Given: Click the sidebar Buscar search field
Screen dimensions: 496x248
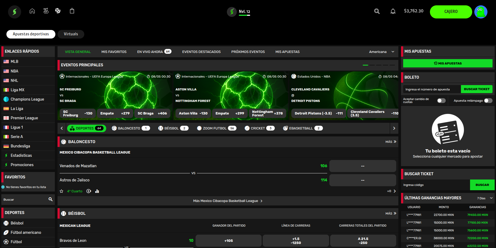Looking at the screenshot, I should (x=28, y=200).
